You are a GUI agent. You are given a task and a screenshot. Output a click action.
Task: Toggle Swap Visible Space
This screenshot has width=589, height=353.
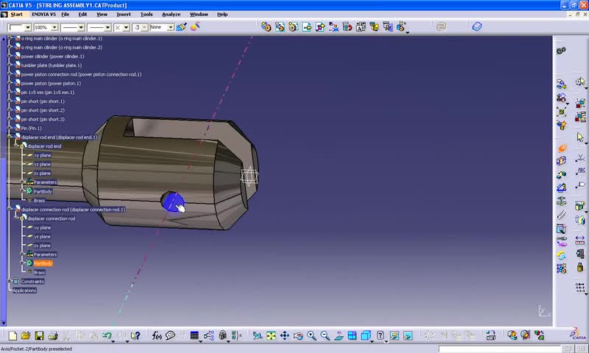tap(408, 335)
